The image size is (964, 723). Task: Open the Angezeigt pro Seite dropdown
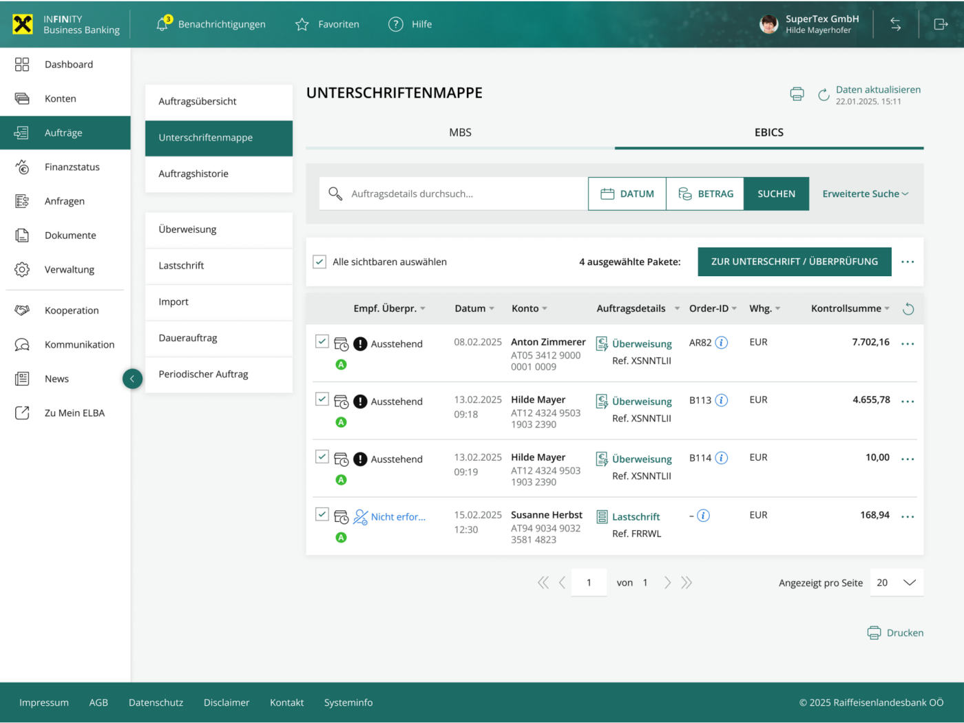point(897,583)
